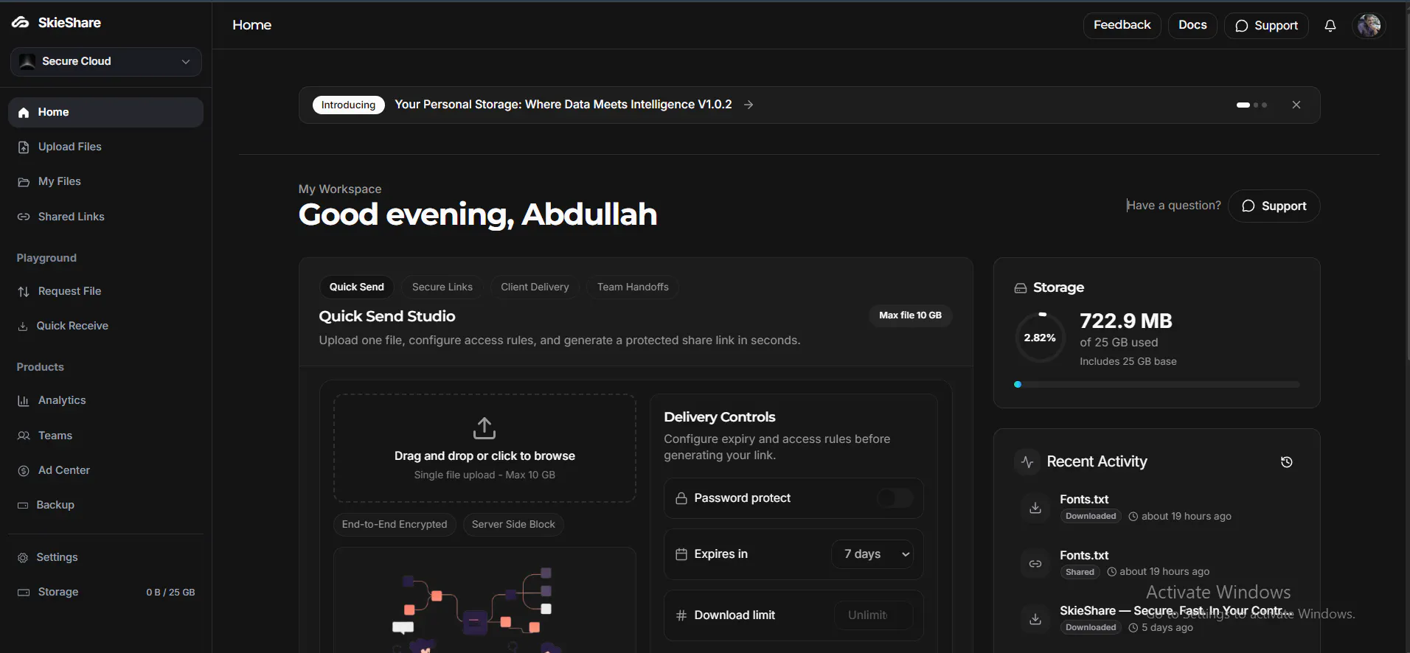Click the Analytics bar chart icon

click(24, 401)
